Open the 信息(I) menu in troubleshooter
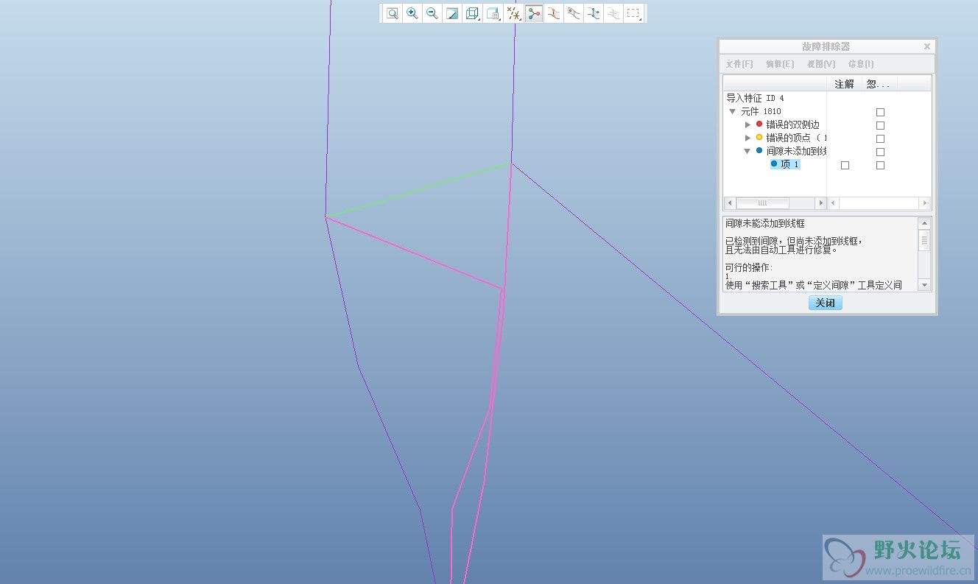The width and height of the screenshot is (978, 584). pos(860,64)
